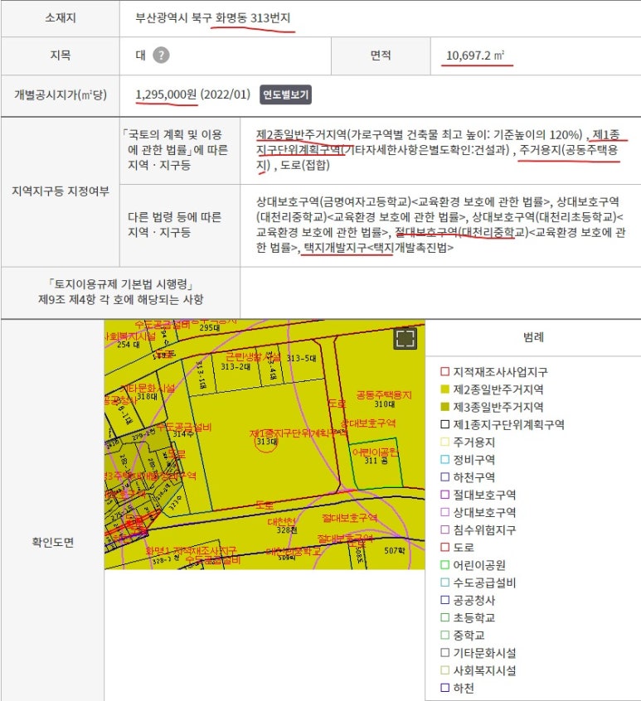
Task: Select the 기타문화시설 legend entry
Action: coord(478,653)
